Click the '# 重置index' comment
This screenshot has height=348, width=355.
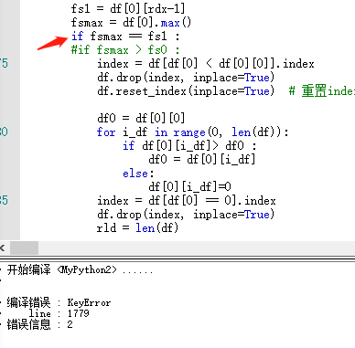click(322, 91)
